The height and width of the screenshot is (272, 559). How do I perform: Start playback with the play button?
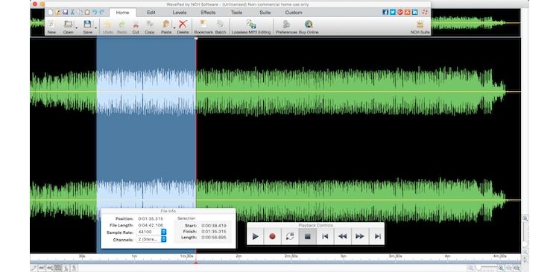255,236
